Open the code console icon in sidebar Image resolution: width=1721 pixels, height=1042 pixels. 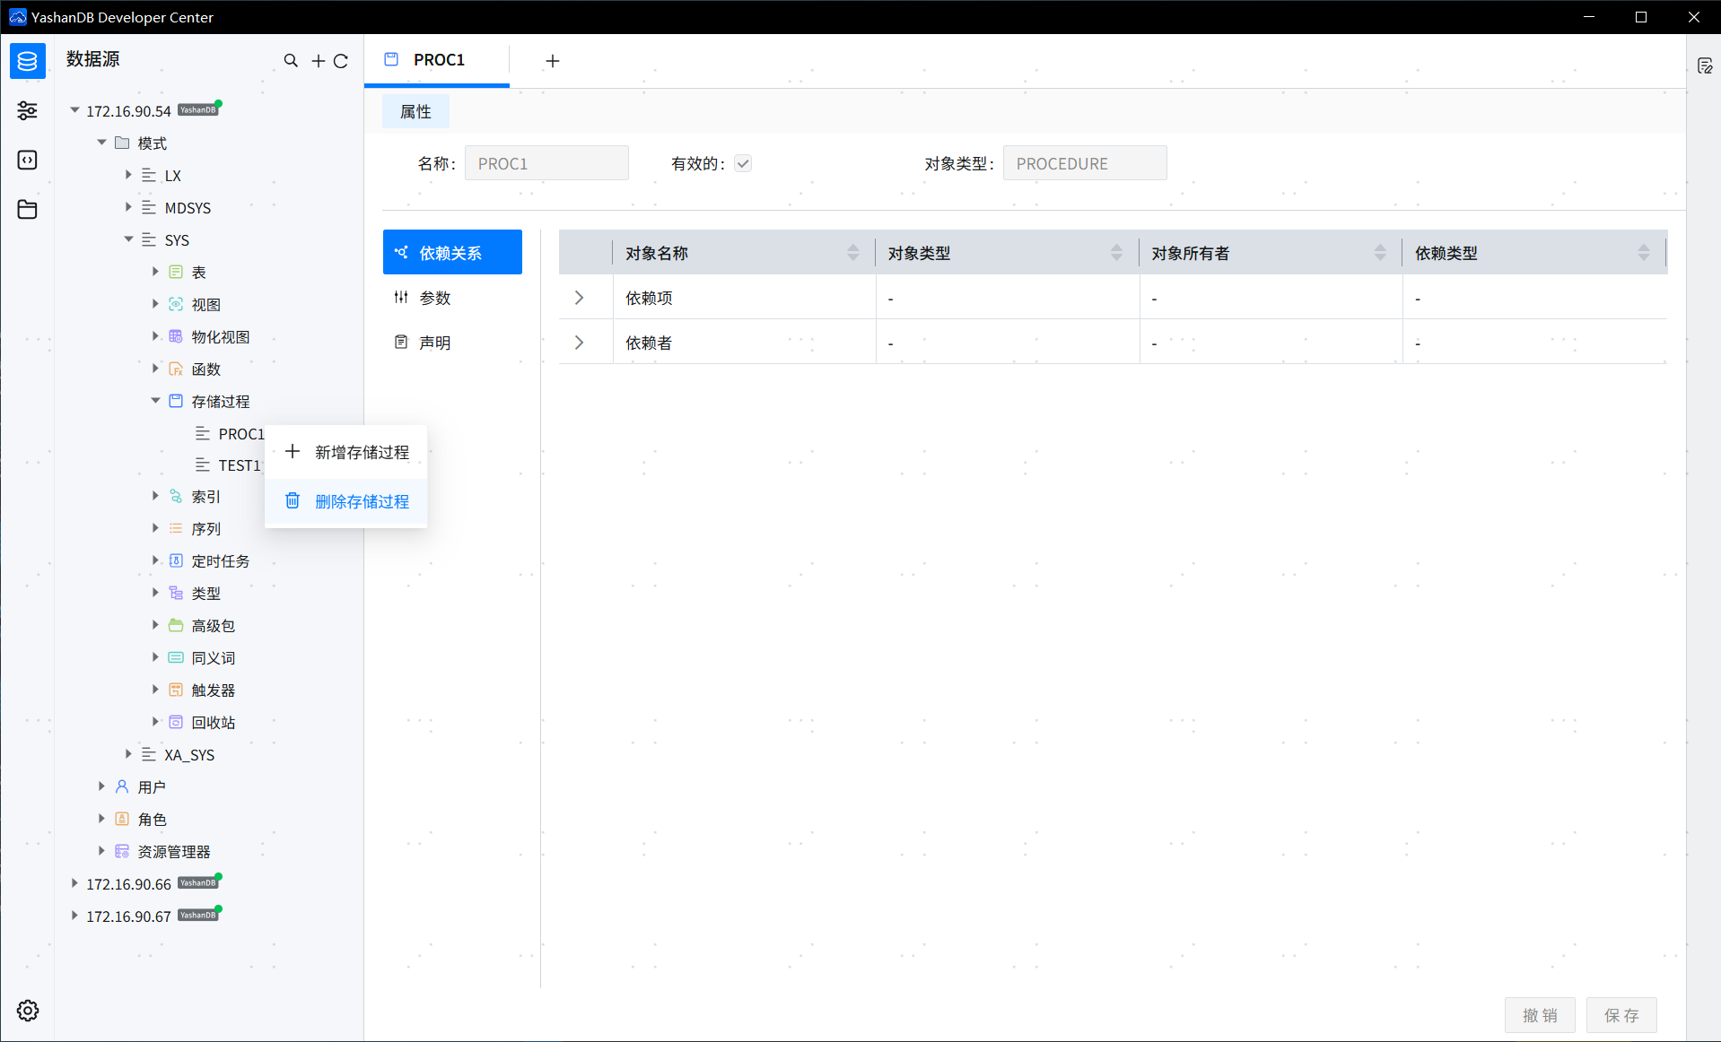(28, 160)
